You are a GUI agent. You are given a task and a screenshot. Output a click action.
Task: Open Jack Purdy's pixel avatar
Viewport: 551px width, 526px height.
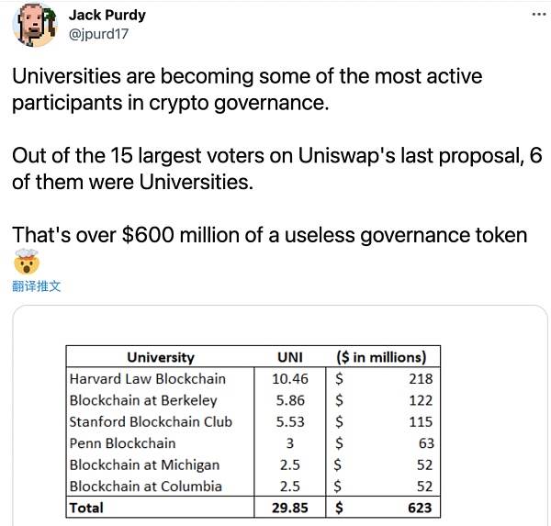(x=34, y=26)
